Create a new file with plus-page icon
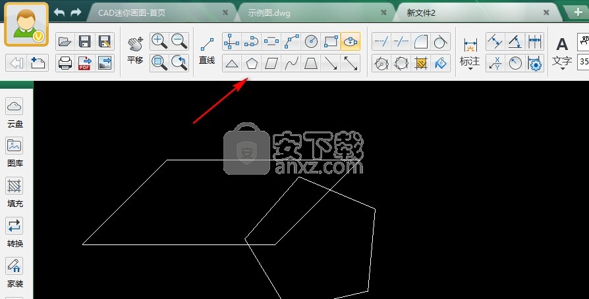The image size is (589, 299). [x=38, y=62]
